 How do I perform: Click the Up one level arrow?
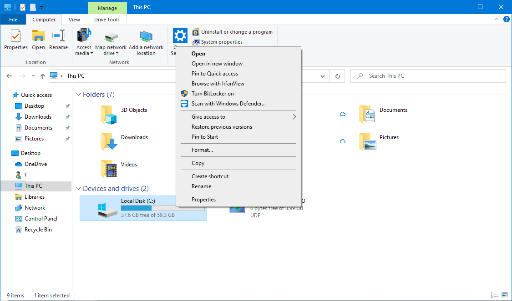[43, 76]
